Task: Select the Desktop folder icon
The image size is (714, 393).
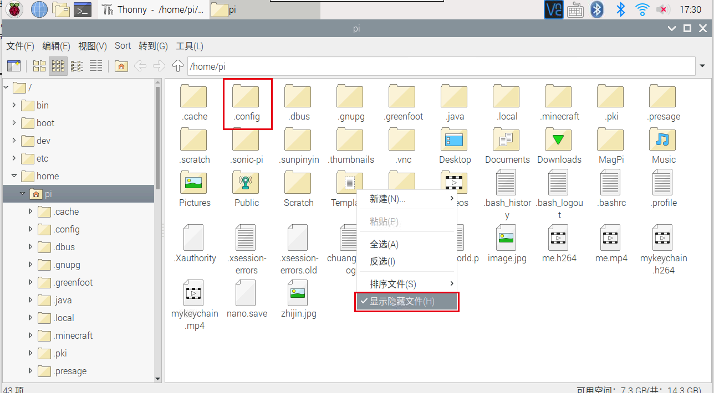Action: (x=454, y=139)
